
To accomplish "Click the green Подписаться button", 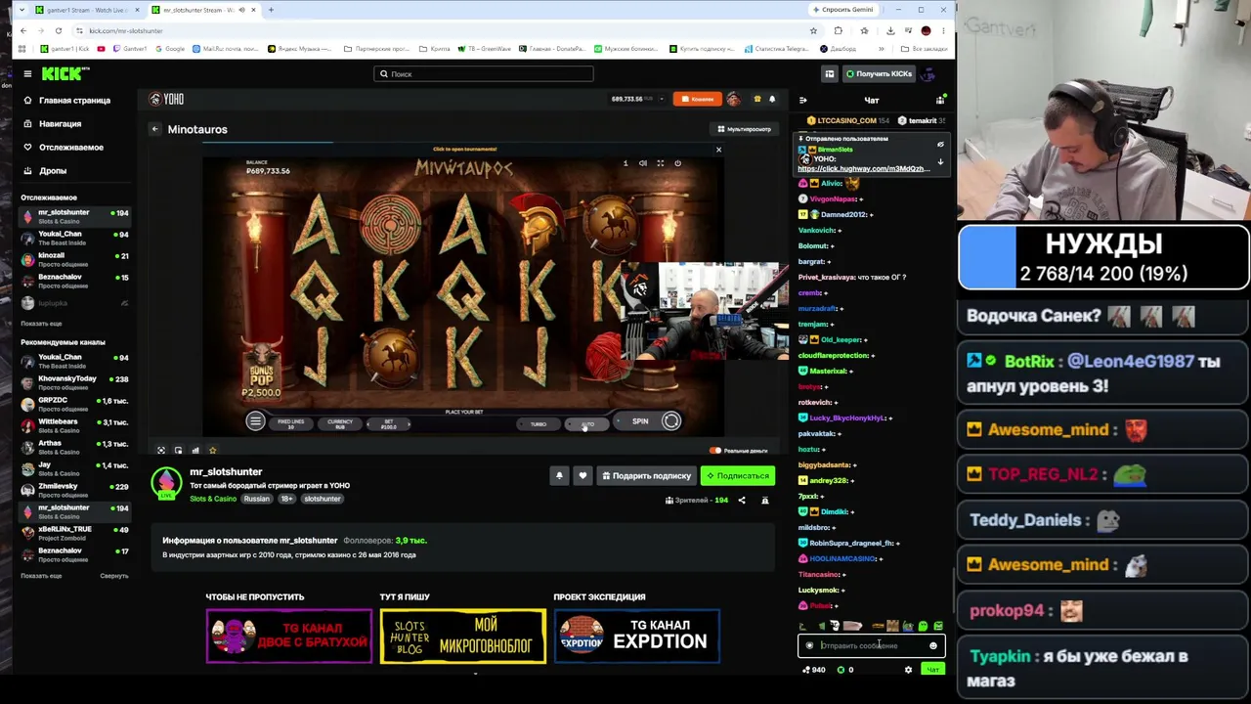I will point(738,476).
